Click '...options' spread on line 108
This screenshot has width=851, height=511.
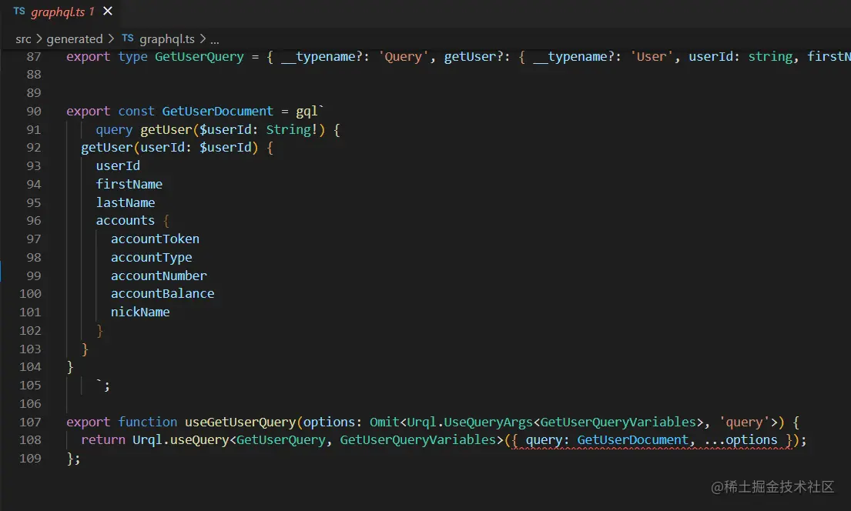click(x=741, y=440)
